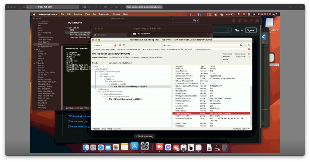The image size is (310, 162).
Task: Click battery 44% indicator in menu bar
Action: pyautogui.click(x=230, y=14)
